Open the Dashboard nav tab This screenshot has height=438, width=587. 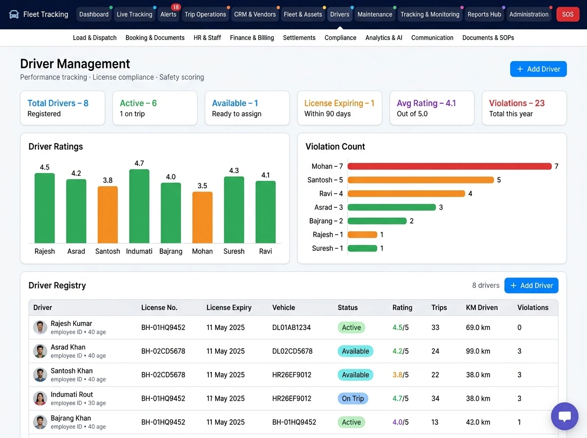tap(94, 14)
